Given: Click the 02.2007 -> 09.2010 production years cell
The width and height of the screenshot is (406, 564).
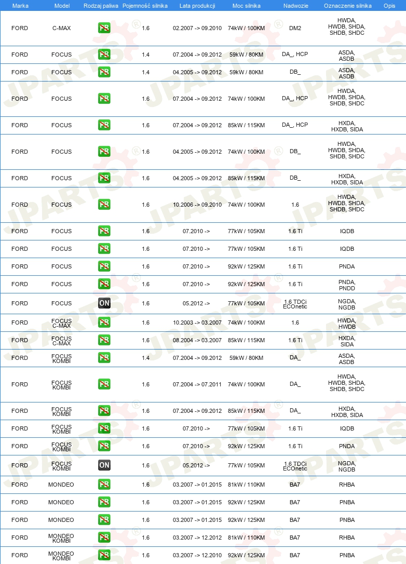Looking at the screenshot, I should (197, 28).
